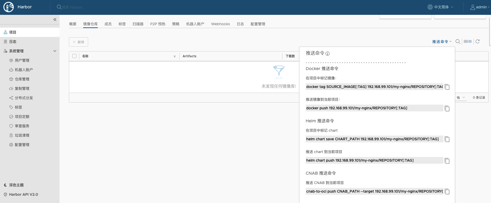Screen dimensions: 491x203
Task: Switch to 成员 tab
Action: [x=108, y=24]
